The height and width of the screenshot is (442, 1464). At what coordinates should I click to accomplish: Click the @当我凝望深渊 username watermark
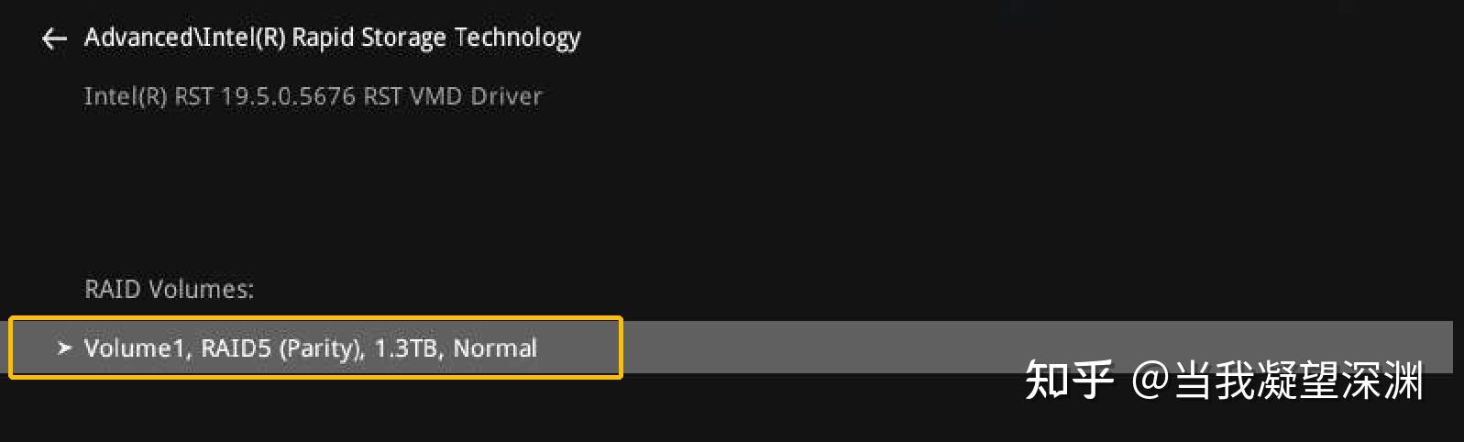(1277, 380)
